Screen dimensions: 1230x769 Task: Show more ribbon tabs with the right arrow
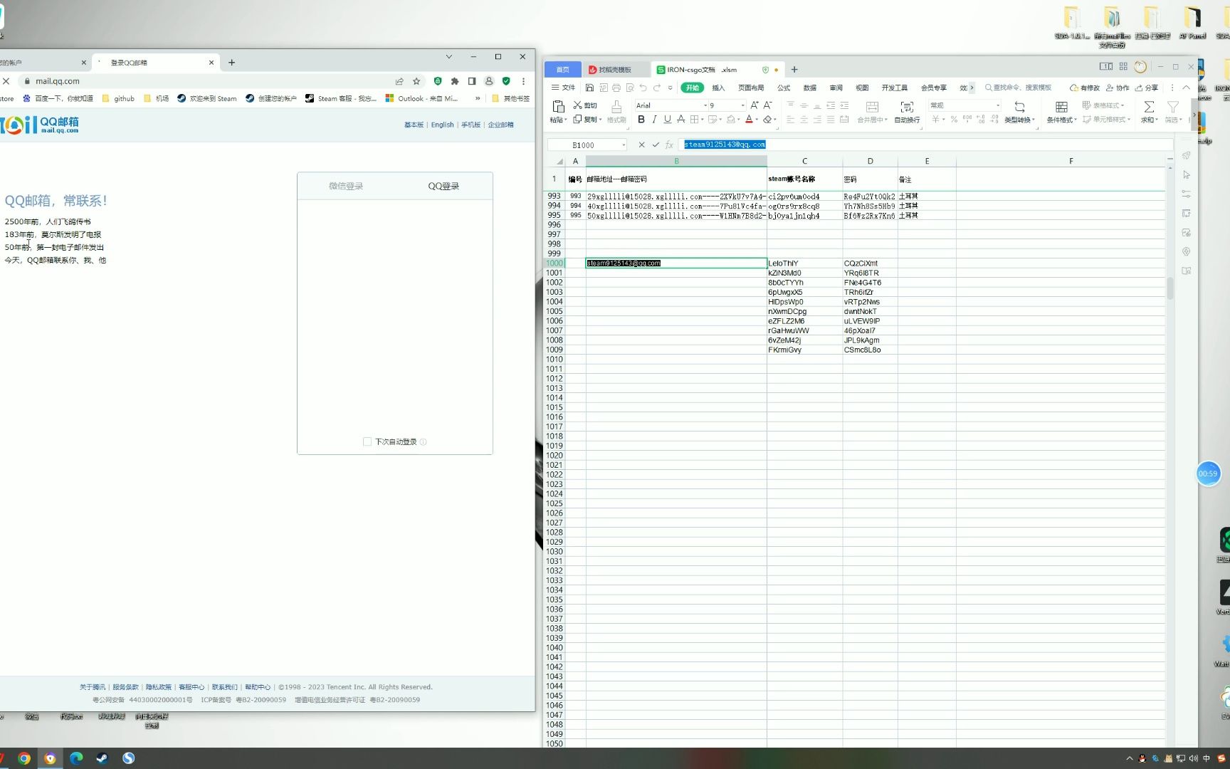pyautogui.click(x=972, y=88)
